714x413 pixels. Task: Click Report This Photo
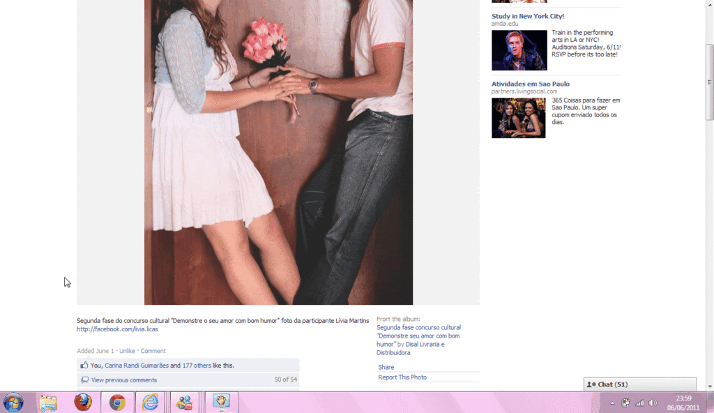[402, 377]
